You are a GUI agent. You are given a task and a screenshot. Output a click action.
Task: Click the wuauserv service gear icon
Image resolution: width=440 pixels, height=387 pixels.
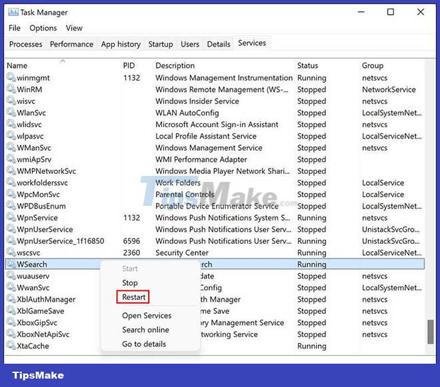click(11, 275)
